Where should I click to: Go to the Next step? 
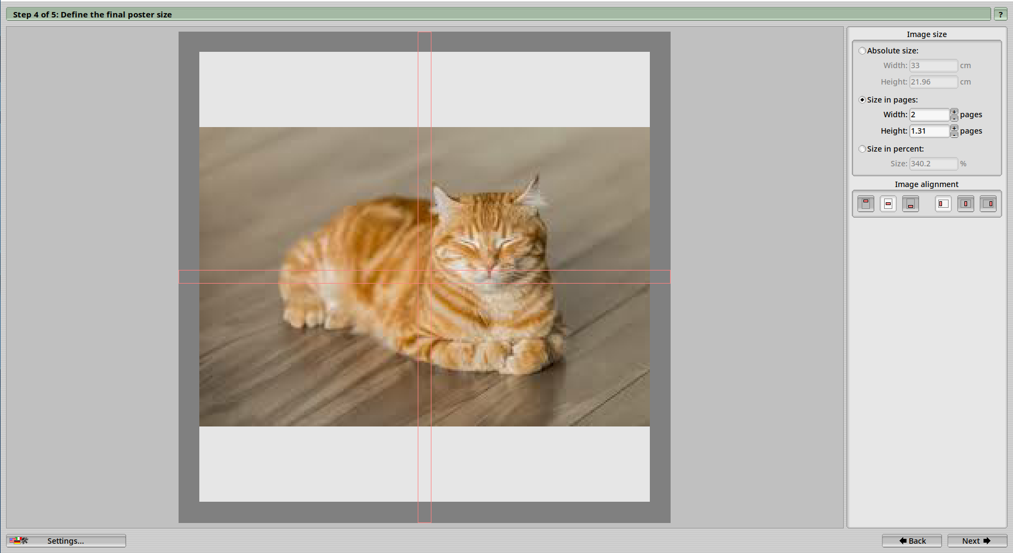[x=977, y=540]
